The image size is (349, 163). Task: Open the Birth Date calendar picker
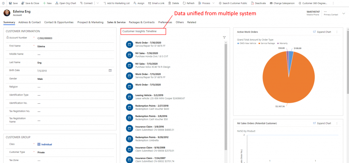click(x=110, y=70)
